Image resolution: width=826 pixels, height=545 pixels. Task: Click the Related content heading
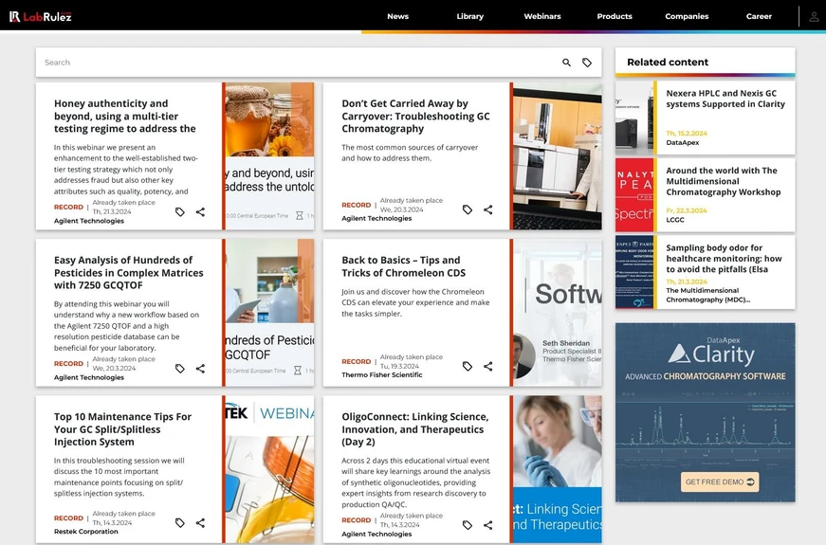[x=668, y=63]
